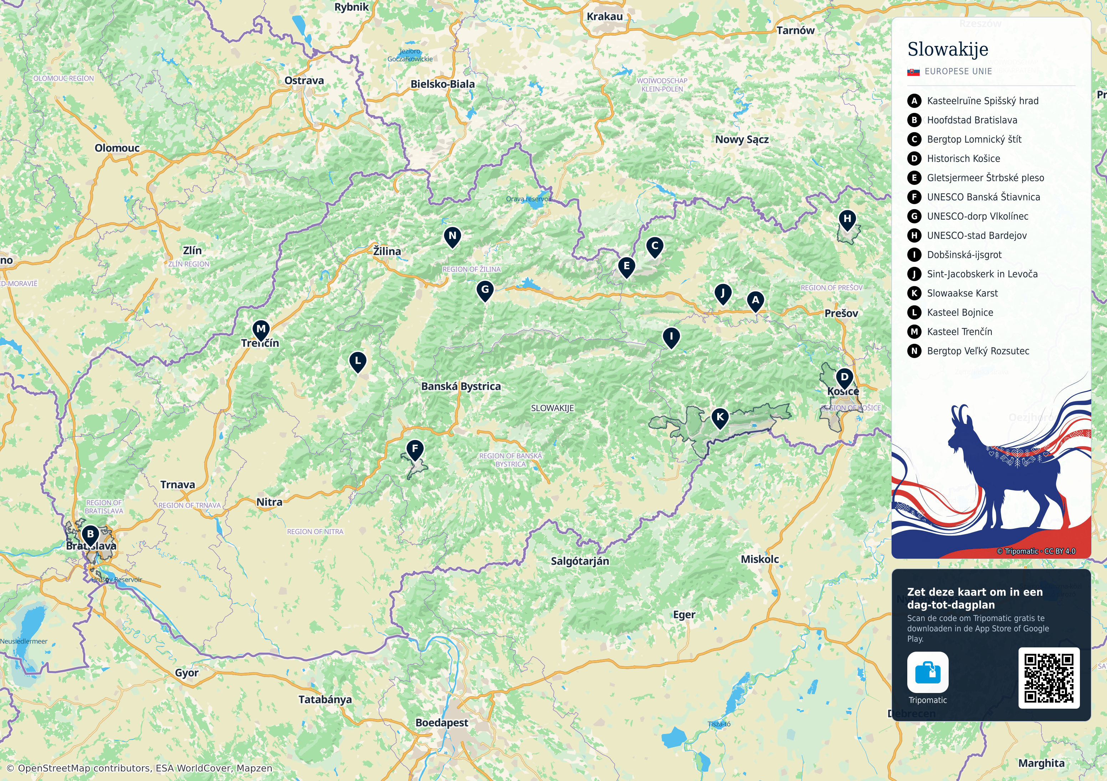The height and width of the screenshot is (781, 1107).
Task: Click the OpenStreetMap contributors attribution
Action: (139, 769)
